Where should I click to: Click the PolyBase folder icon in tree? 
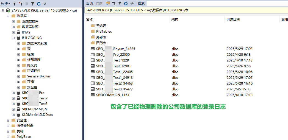(13, 137)
